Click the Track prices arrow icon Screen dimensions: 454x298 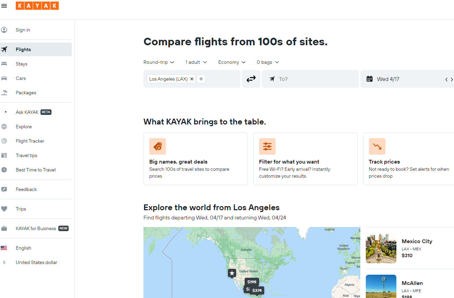tap(377, 146)
